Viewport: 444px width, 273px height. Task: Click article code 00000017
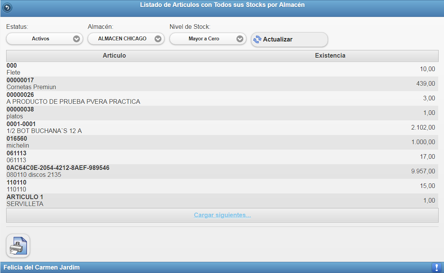[20, 80]
